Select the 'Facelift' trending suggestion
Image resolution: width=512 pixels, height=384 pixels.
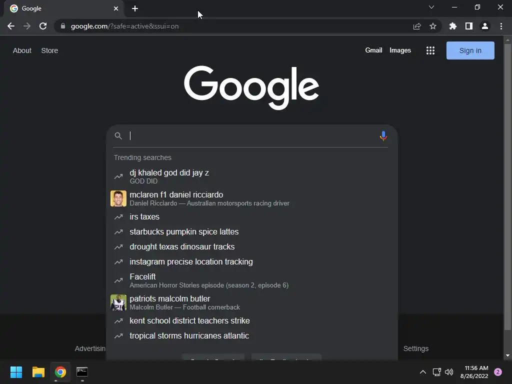click(x=252, y=280)
